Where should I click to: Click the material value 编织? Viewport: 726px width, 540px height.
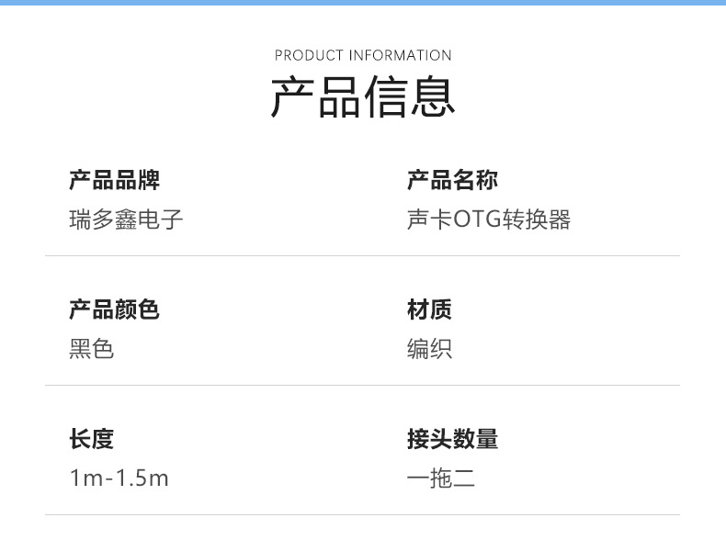pos(430,349)
